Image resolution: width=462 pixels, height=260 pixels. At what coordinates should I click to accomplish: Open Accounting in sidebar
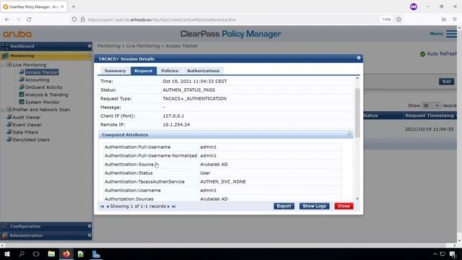coord(37,79)
